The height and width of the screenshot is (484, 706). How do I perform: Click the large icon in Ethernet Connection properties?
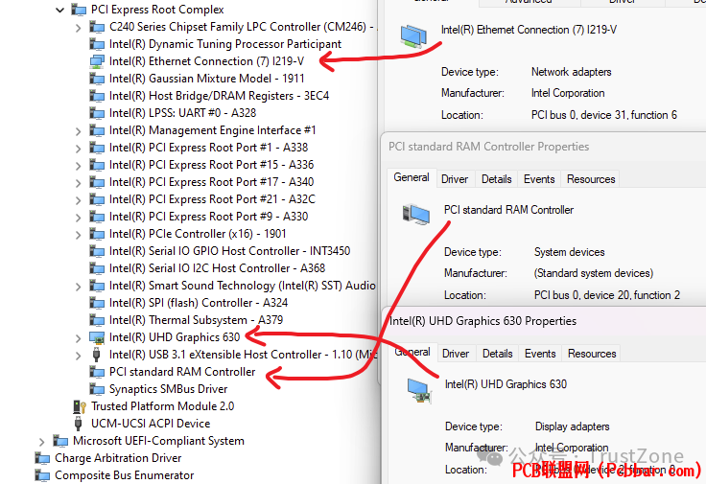click(x=413, y=36)
